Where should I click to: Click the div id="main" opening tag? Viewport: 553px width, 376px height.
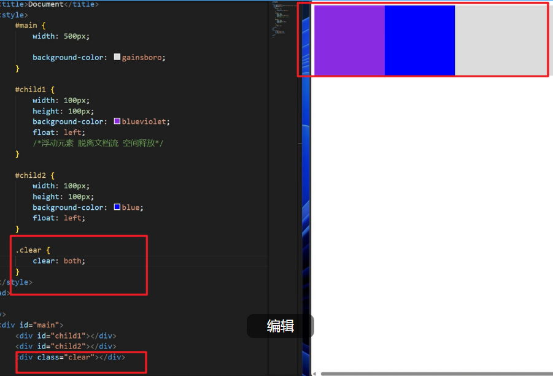32,325
